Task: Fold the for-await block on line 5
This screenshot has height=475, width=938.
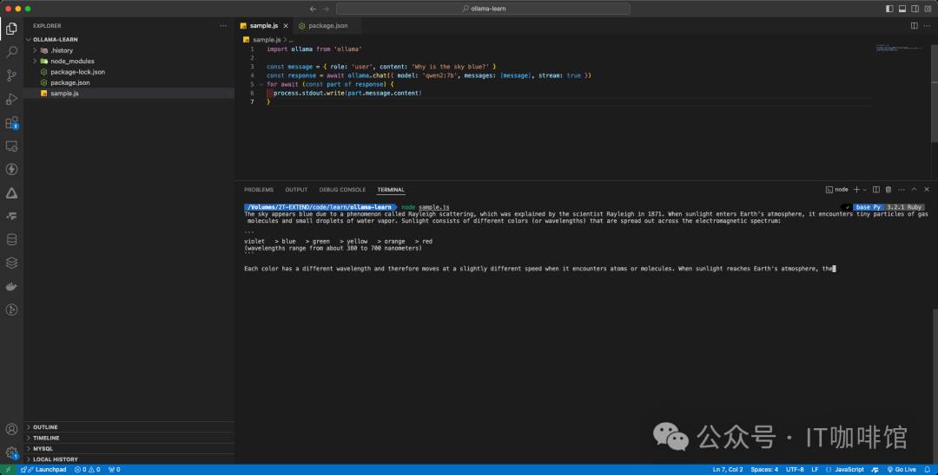Action: [x=261, y=85]
